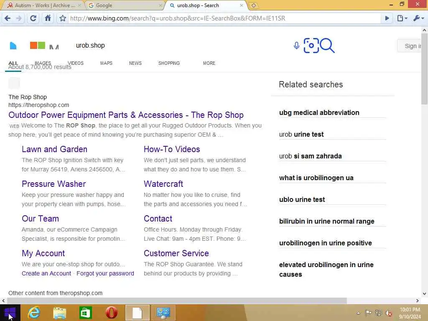Click the Microsoft colored squares logo
Viewport: 428px width, 321px height.
tap(38, 45)
